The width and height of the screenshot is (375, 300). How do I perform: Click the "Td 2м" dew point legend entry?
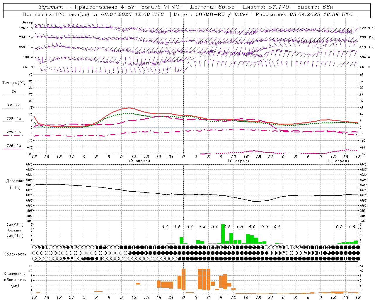click(x=14, y=105)
